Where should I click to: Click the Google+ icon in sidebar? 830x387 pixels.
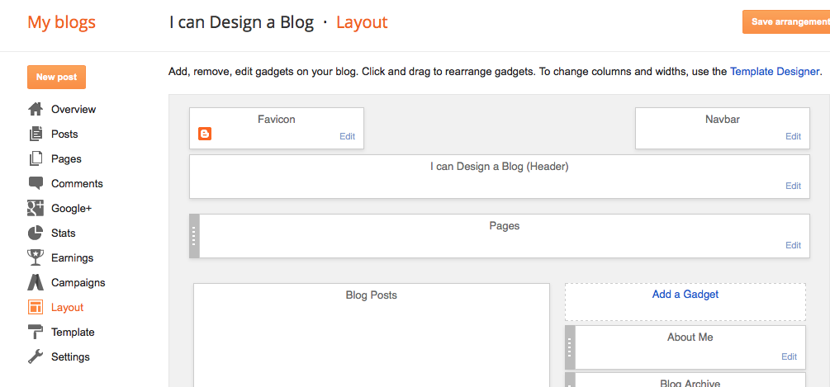click(x=36, y=208)
